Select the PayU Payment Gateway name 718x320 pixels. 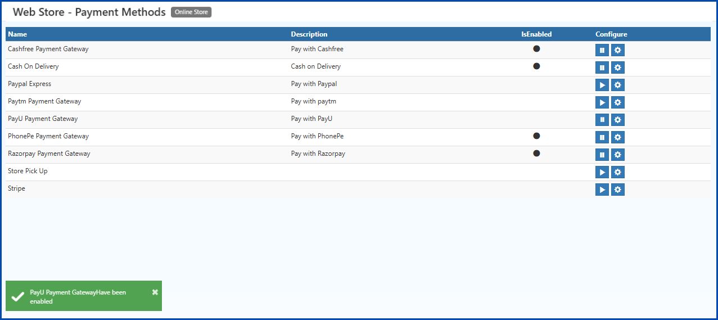click(x=43, y=119)
